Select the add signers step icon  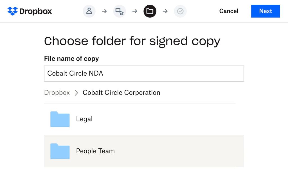click(89, 11)
